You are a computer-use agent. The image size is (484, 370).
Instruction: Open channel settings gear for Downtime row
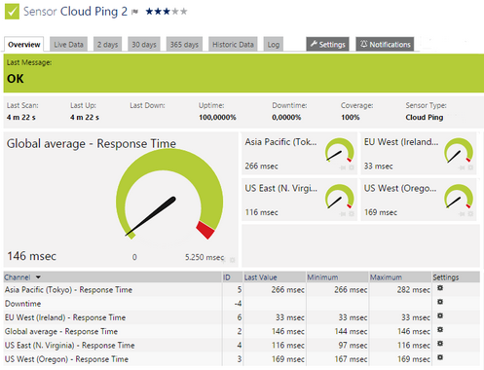[x=440, y=302]
